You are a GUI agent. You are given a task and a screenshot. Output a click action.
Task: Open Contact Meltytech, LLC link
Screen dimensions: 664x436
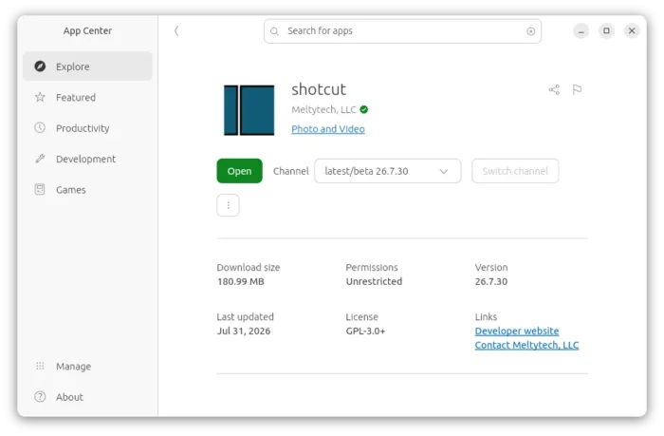click(x=526, y=345)
